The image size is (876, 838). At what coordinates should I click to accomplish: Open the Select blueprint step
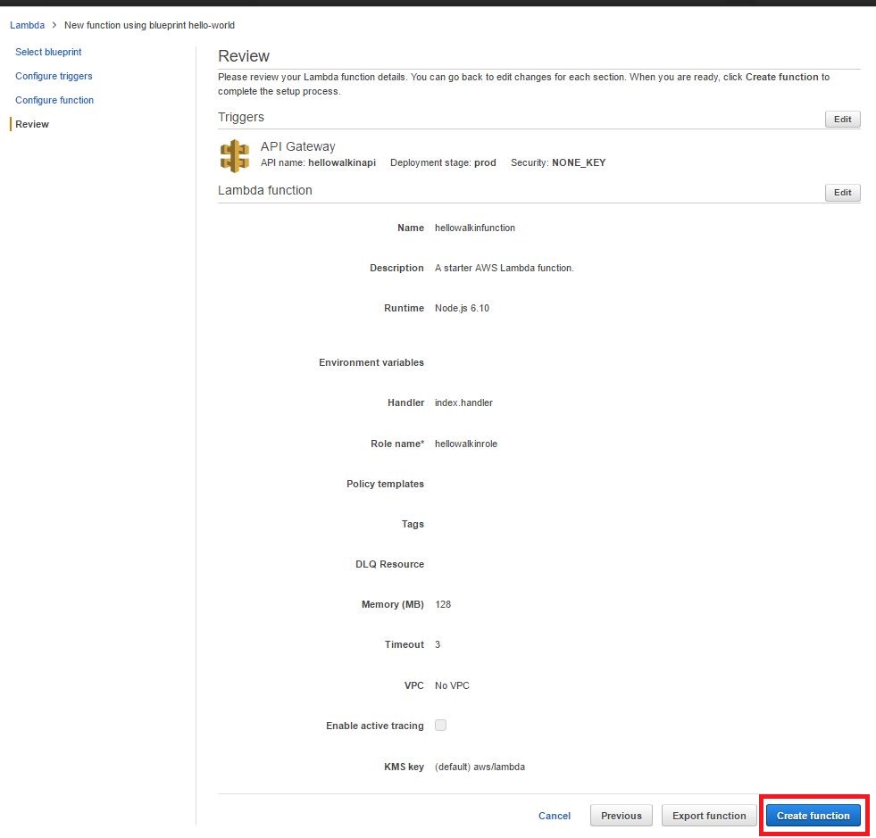(x=48, y=52)
